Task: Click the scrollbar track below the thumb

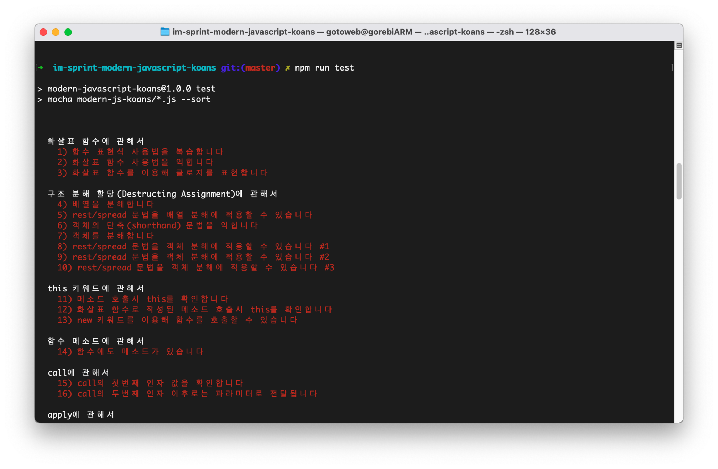Action: tap(679, 295)
